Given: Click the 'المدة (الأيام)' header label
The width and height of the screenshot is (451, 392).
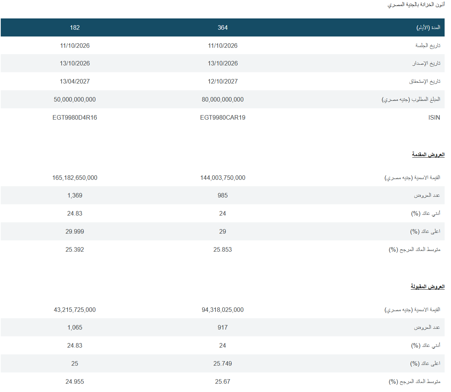Looking at the screenshot, I should 428,27.
